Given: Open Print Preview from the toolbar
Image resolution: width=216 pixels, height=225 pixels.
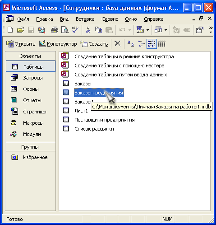Looking at the screenshot, I should pyautogui.click(x=65, y=30).
